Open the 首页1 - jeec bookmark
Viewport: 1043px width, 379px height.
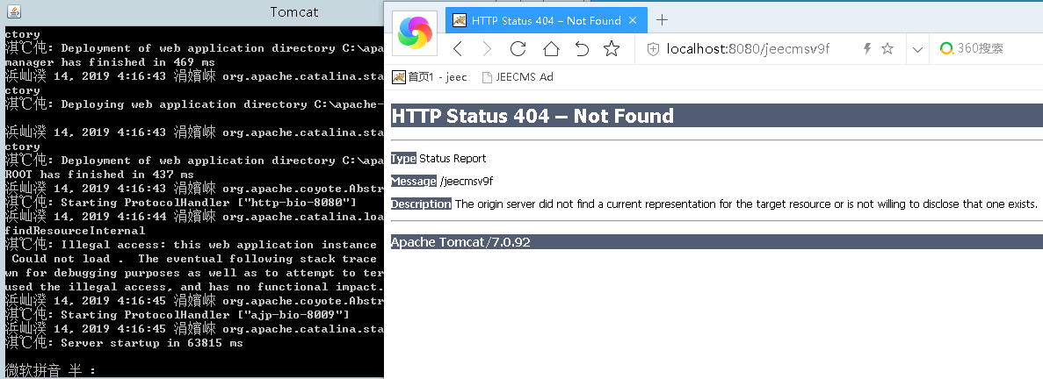430,77
